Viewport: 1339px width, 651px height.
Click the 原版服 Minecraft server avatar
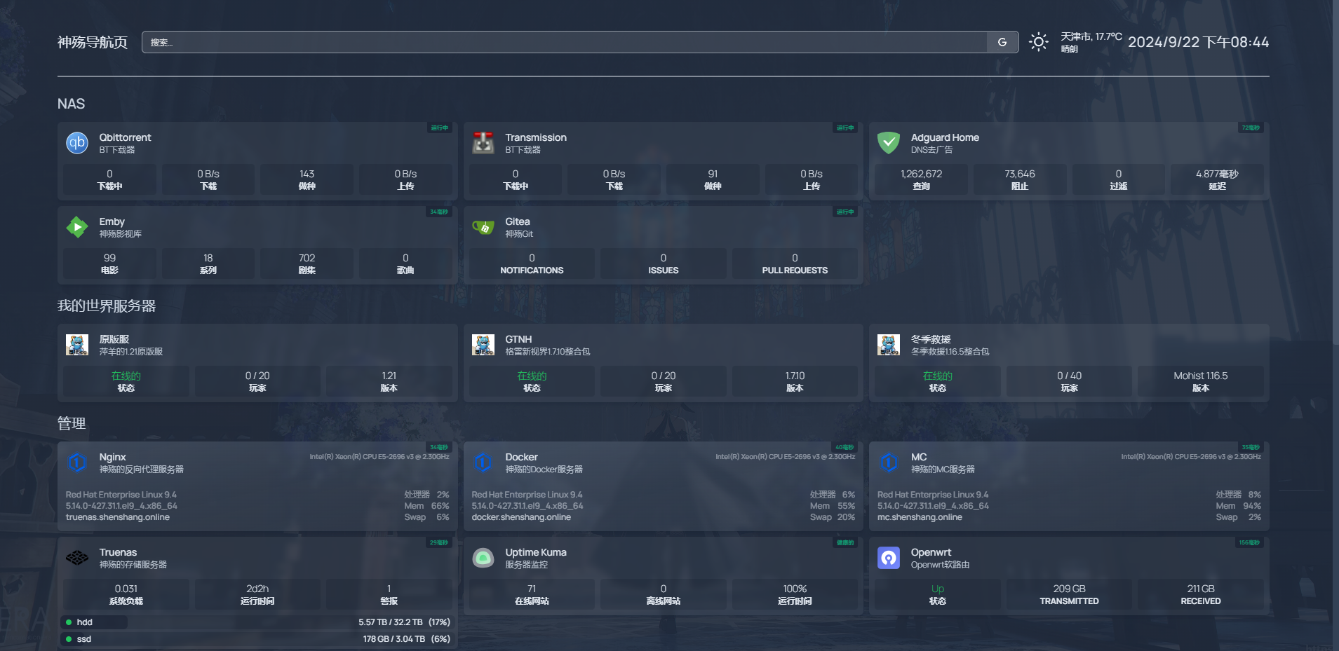(x=77, y=345)
